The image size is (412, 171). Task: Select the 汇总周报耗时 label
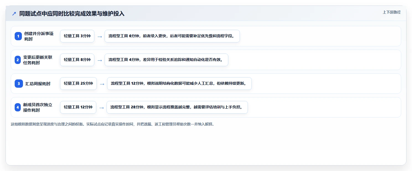pyautogui.click(x=38, y=84)
